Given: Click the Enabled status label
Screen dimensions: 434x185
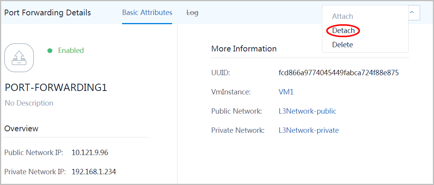Looking at the screenshot, I should (x=71, y=51).
